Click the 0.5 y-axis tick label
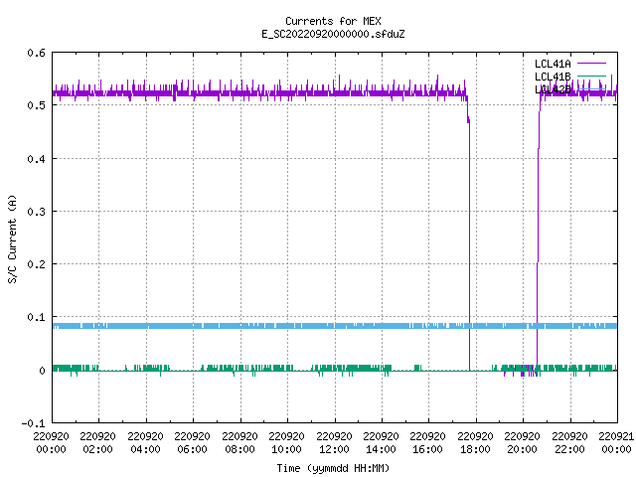Image resolution: width=636 pixels, height=477 pixels. point(37,105)
